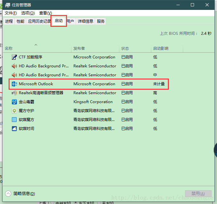This screenshot has width=217, height=204.
Task: Select the Microsoft Outlook row name
Action: (36, 84)
